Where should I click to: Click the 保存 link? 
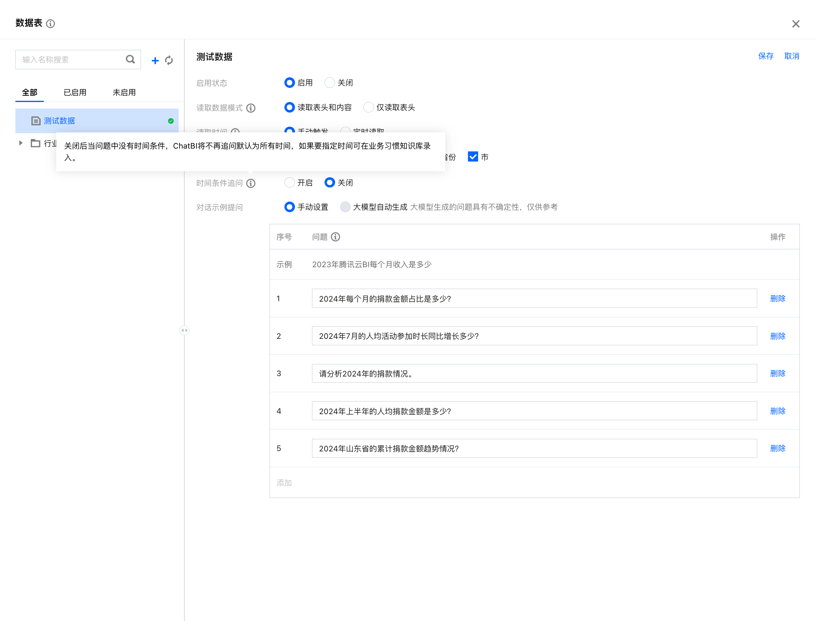766,56
